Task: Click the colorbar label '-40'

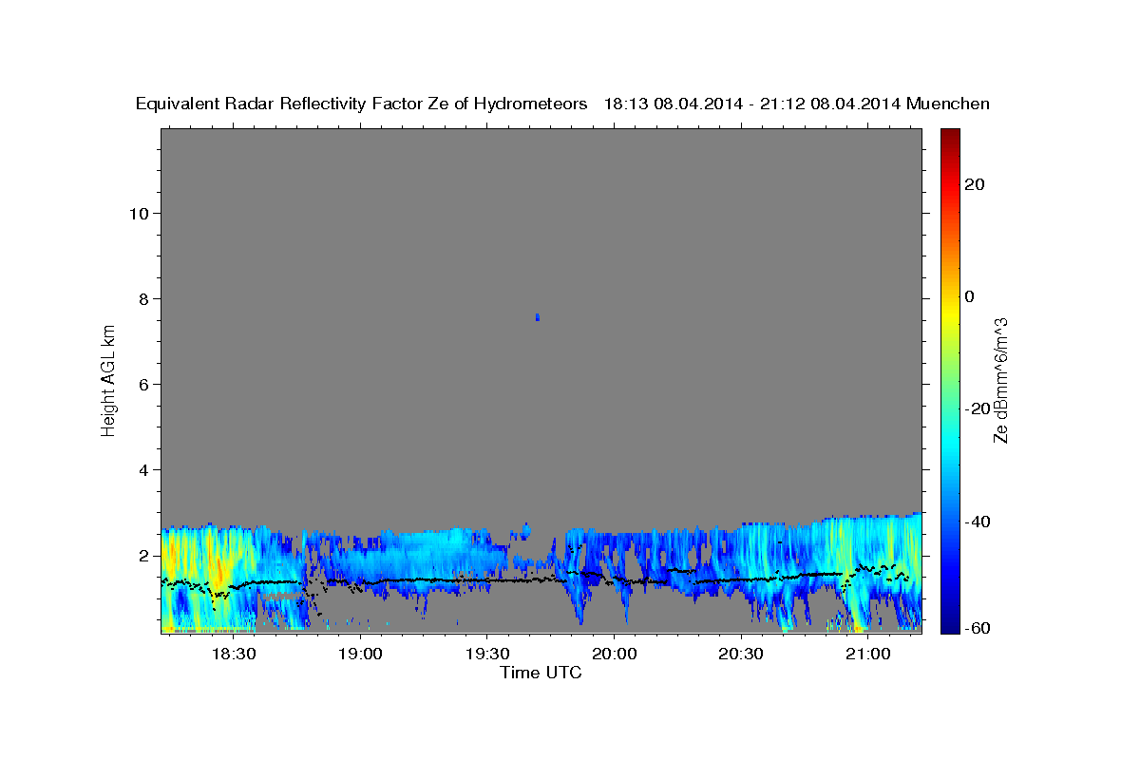Action: (977, 522)
